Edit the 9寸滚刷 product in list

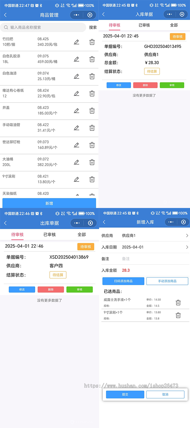pyautogui.click(x=76, y=179)
